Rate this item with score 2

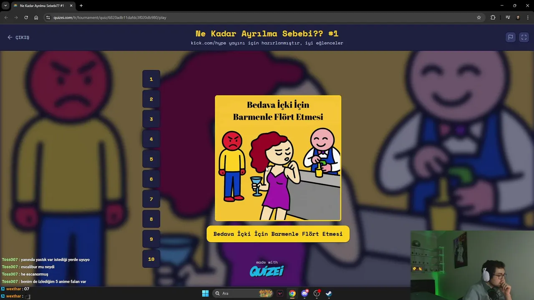151,99
